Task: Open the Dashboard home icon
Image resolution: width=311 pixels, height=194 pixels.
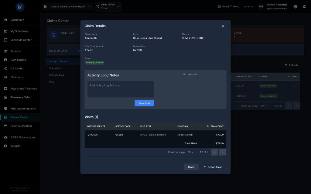Action: pyautogui.click(x=5, y=20)
